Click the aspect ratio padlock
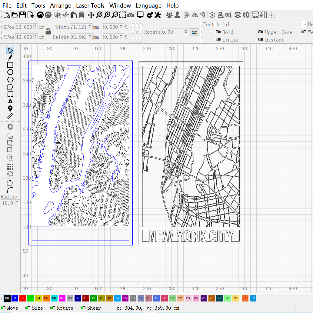Screen dimensions: 313x313 48,32
